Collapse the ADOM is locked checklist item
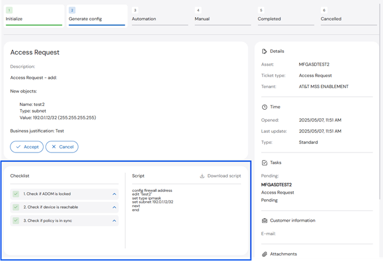This screenshot has height=261, width=383. click(114, 194)
